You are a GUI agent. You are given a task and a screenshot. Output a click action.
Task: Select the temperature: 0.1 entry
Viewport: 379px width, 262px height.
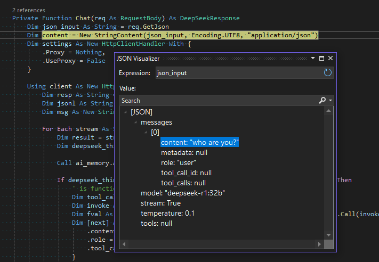(x=168, y=213)
